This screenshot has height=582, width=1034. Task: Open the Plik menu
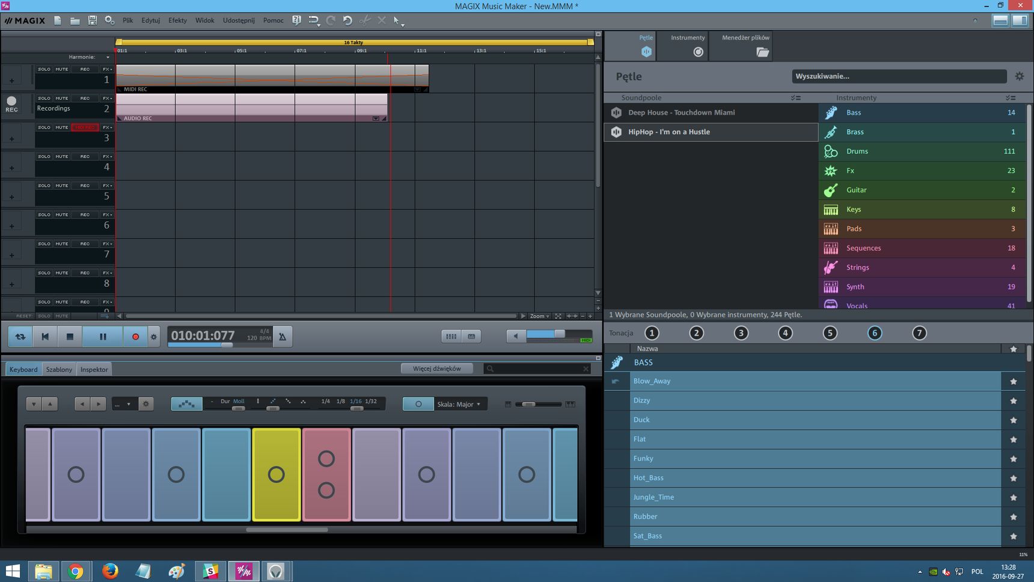coord(128,20)
